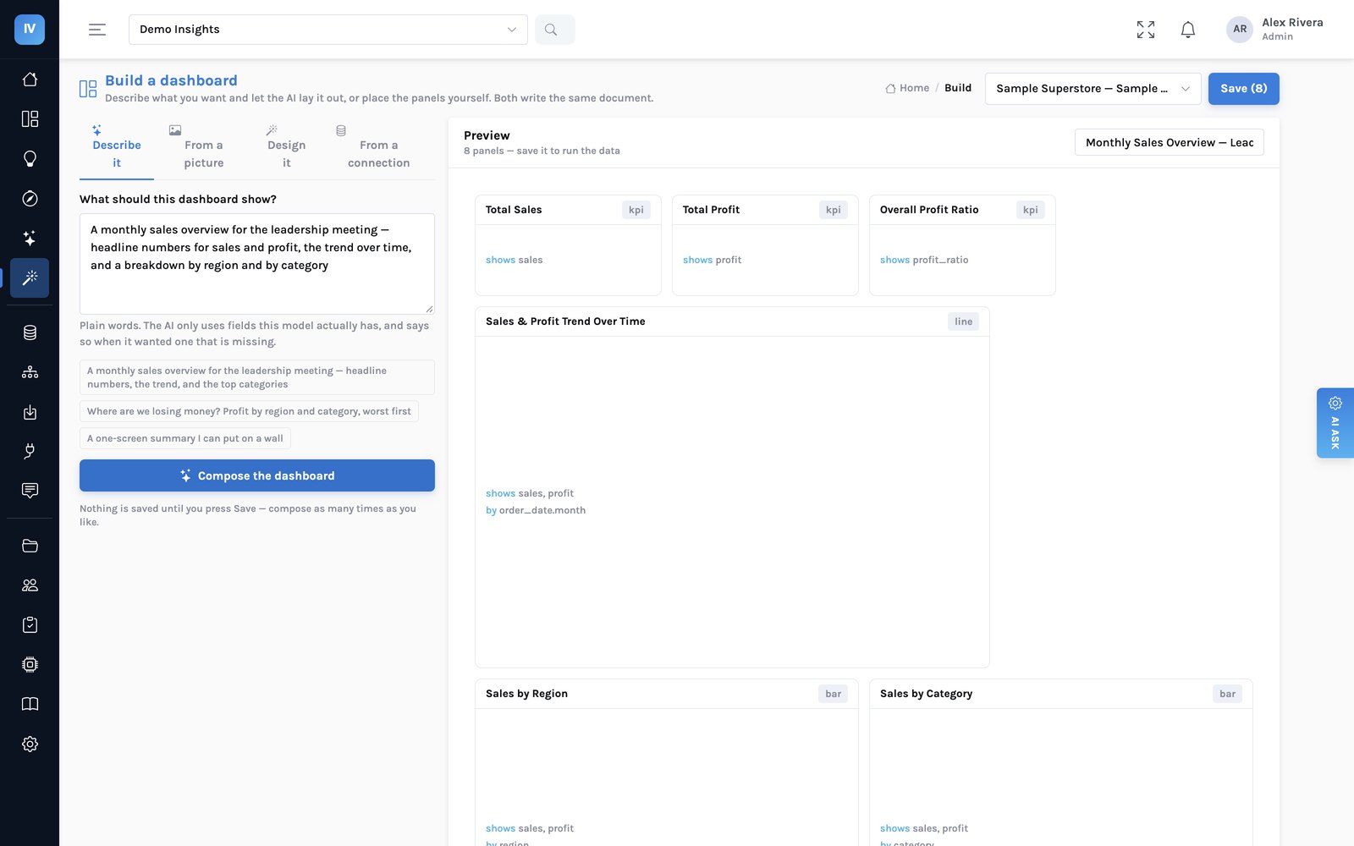Open notifications via the bell icon

tap(1188, 30)
